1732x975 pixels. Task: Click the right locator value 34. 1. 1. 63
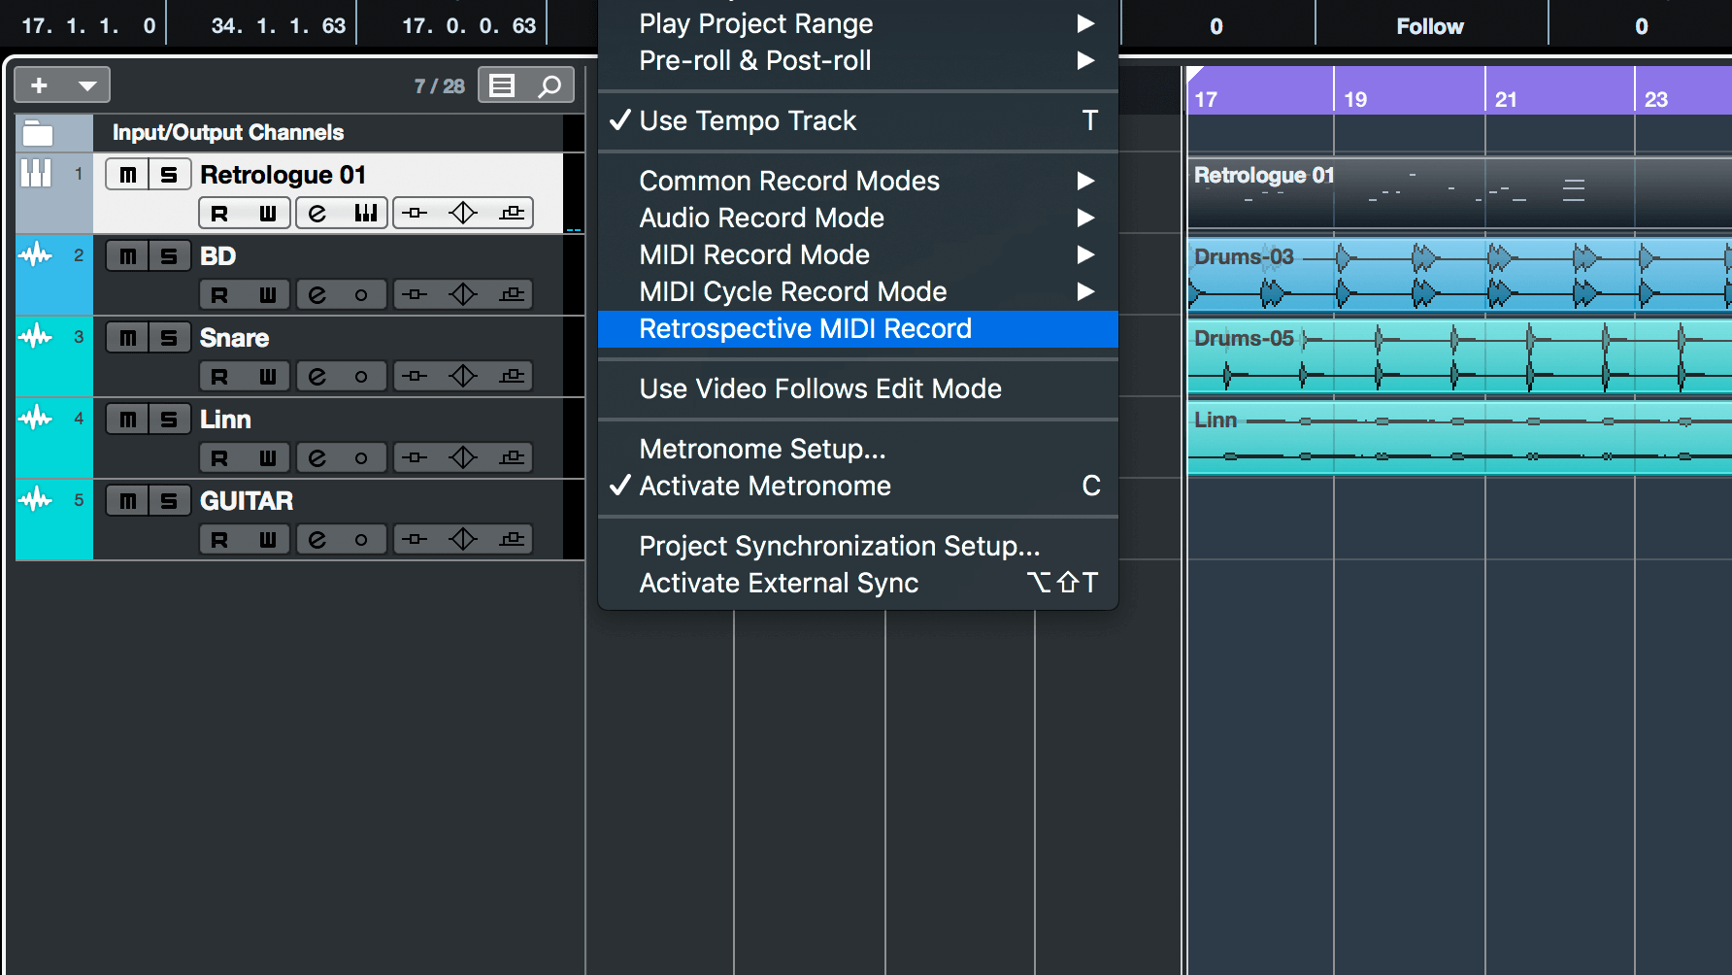279,26
